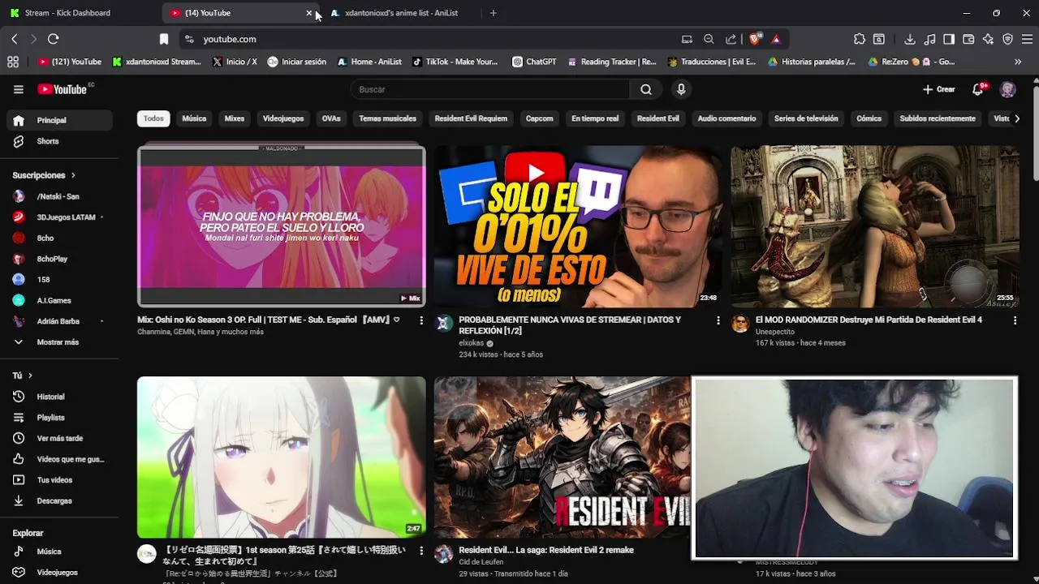
Task: Open Brave Rewards triangle icon
Action: (776, 39)
